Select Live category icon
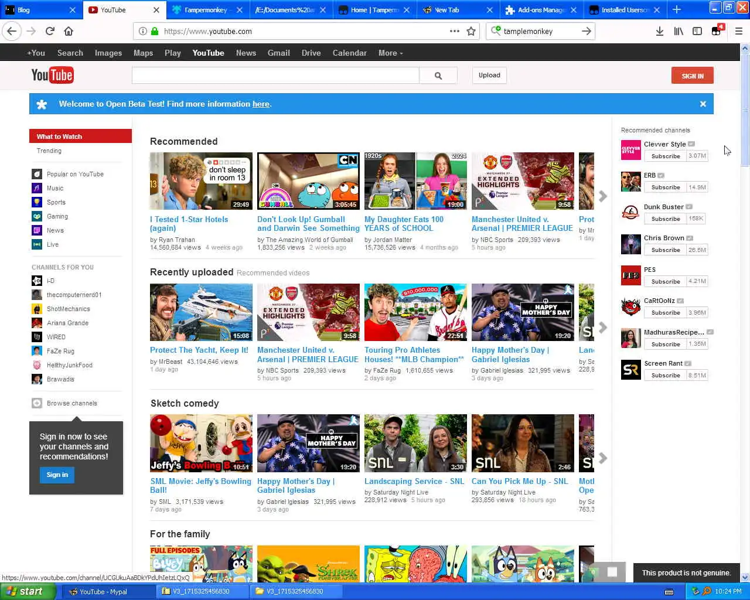The image size is (750, 600). pos(37,244)
